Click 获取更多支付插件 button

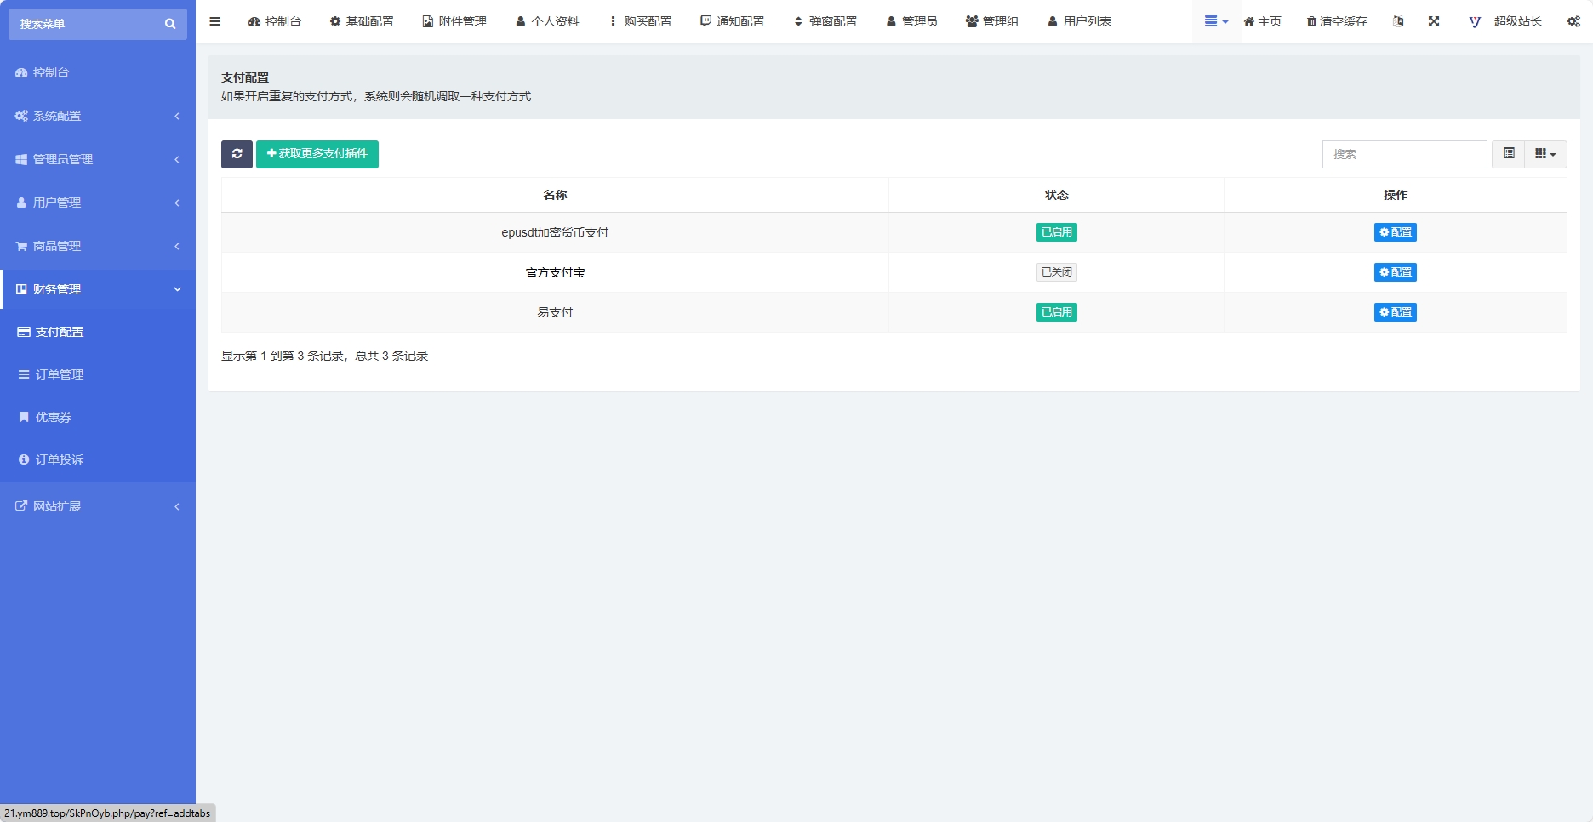pos(317,154)
